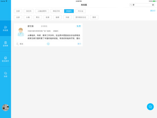
Task: Tap the 离线 offline status person icon
Action: tap(17, 44)
